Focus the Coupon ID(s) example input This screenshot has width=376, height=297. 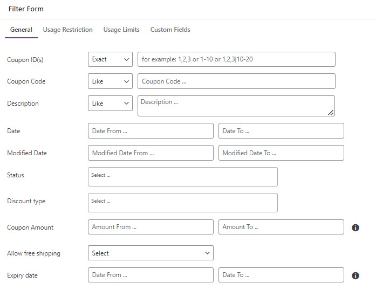236,59
